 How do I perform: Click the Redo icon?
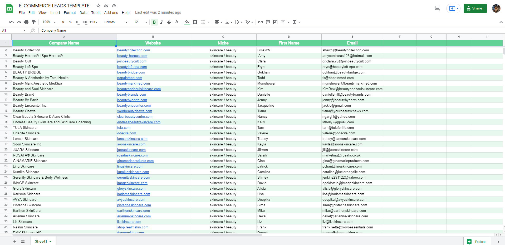coord(19,22)
